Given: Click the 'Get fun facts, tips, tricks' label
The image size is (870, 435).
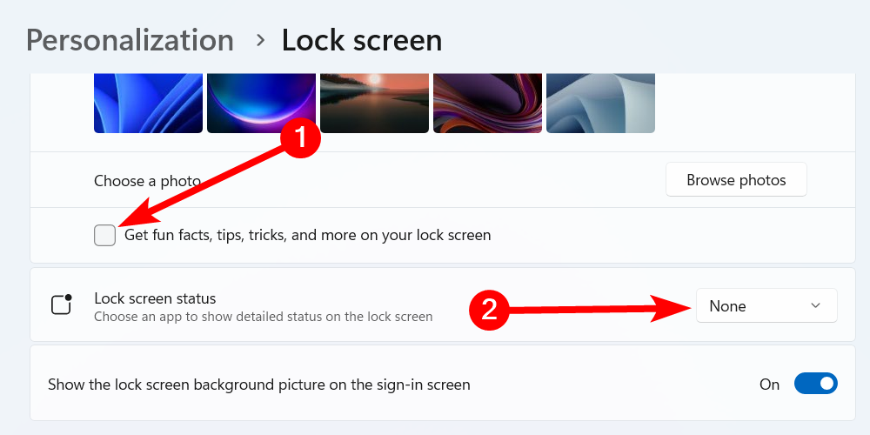Looking at the screenshot, I should coord(308,235).
